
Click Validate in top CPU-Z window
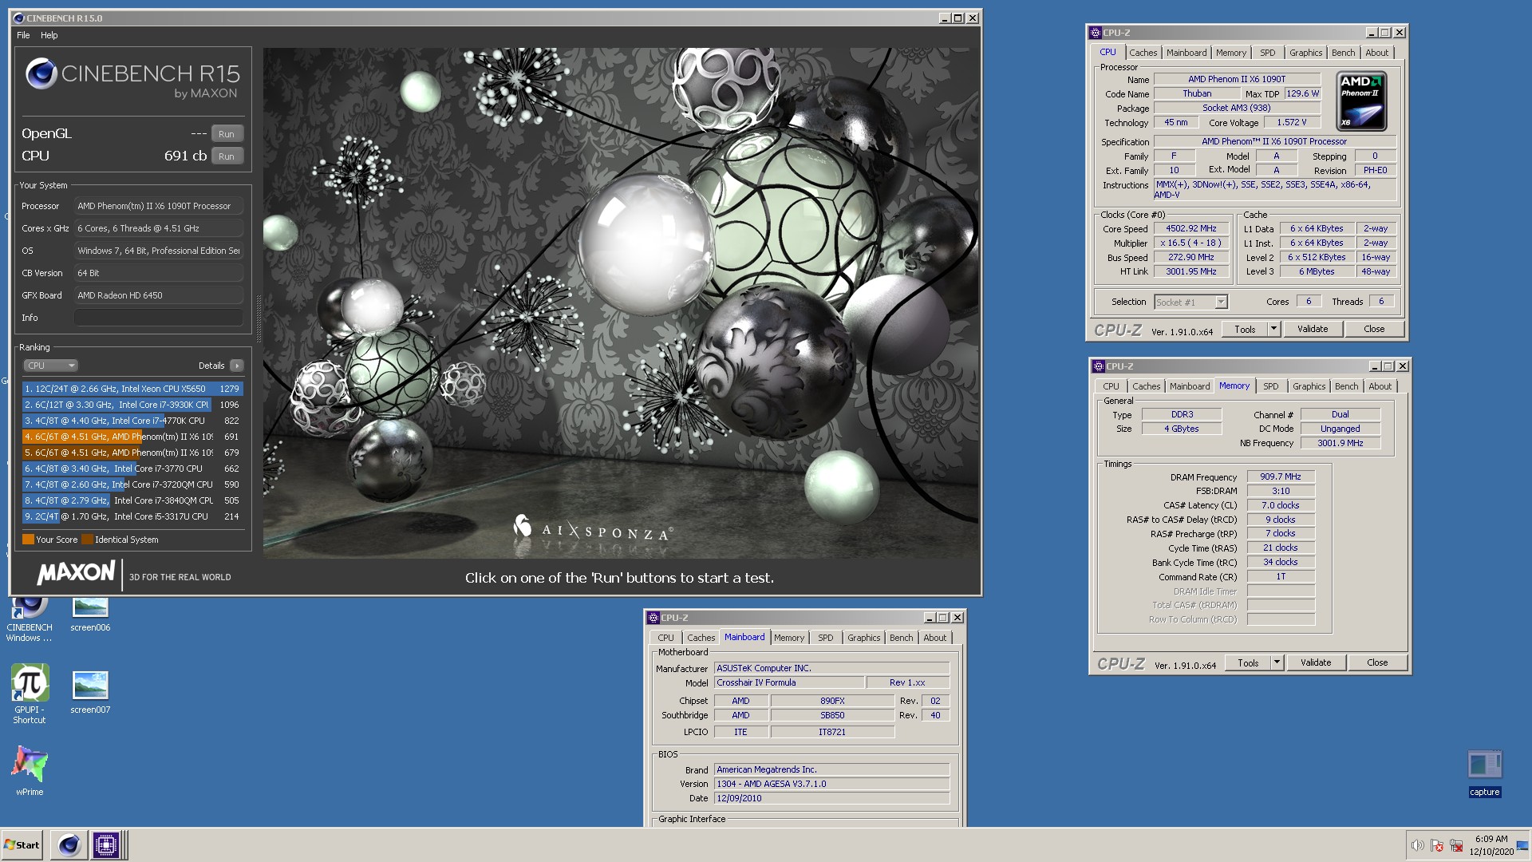[x=1313, y=330]
